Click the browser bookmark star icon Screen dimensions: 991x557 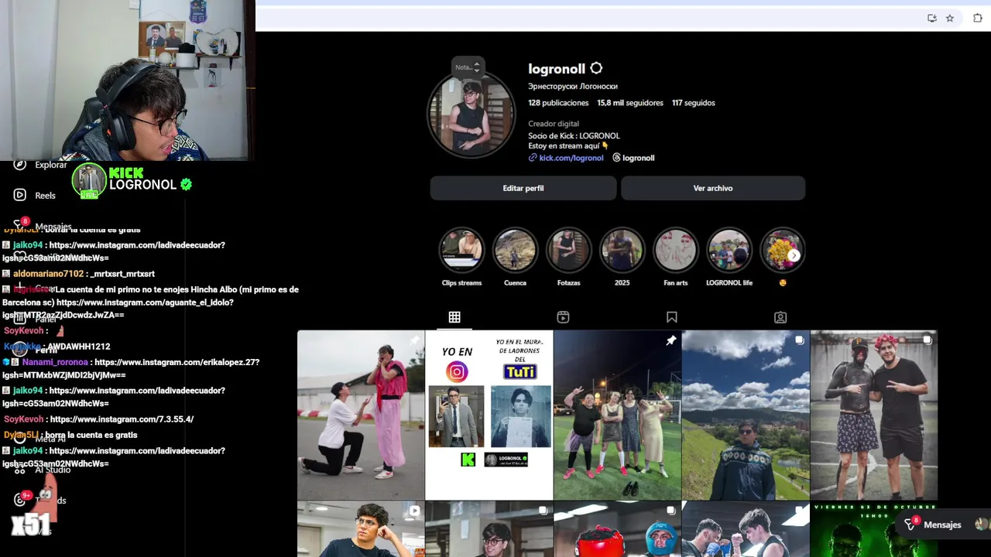click(x=950, y=18)
